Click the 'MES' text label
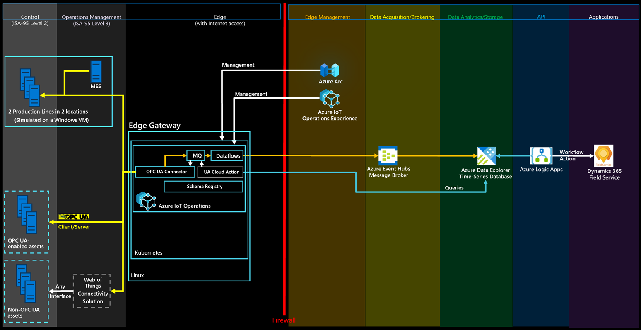The height and width of the screenshot is (330, 641). click(96, 86)
